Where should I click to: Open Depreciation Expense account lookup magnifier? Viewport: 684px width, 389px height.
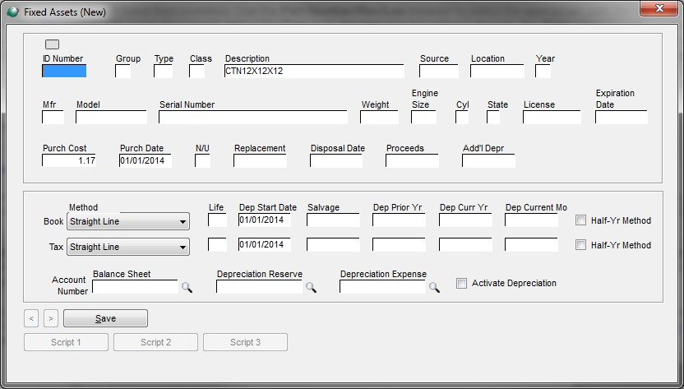(x=434, y=287)
